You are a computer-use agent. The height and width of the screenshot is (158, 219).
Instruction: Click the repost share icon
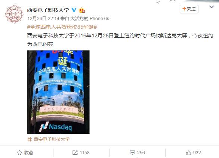[x=75, y=152]
